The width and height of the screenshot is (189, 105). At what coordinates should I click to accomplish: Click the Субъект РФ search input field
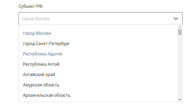[x=94, y=19]
